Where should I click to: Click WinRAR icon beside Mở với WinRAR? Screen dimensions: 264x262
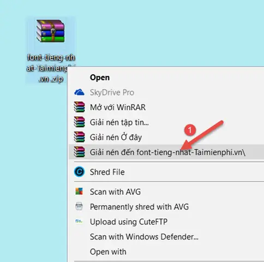pos(79,107)
